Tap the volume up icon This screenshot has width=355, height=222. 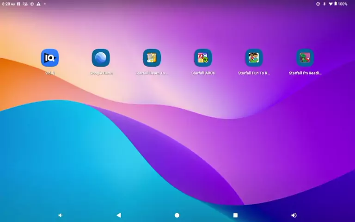pos(294,216)
